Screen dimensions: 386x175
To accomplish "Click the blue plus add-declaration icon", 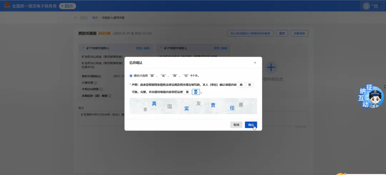I will [x=271, y=67].
